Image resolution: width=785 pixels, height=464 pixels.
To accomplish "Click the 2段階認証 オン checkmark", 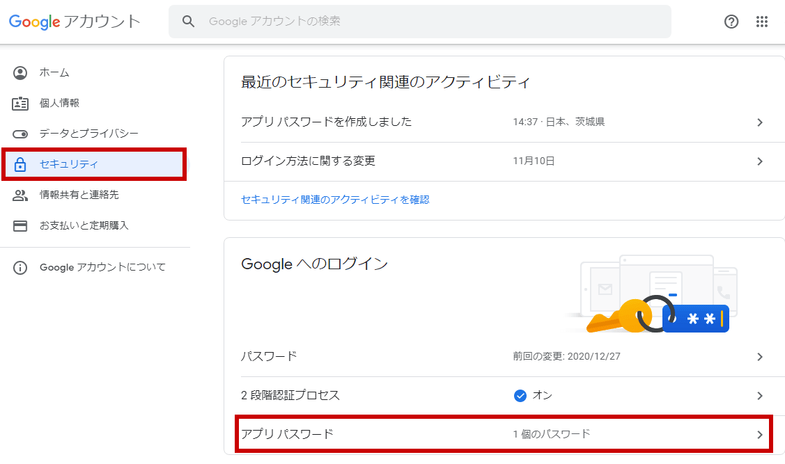I will [x=520, y=396].
